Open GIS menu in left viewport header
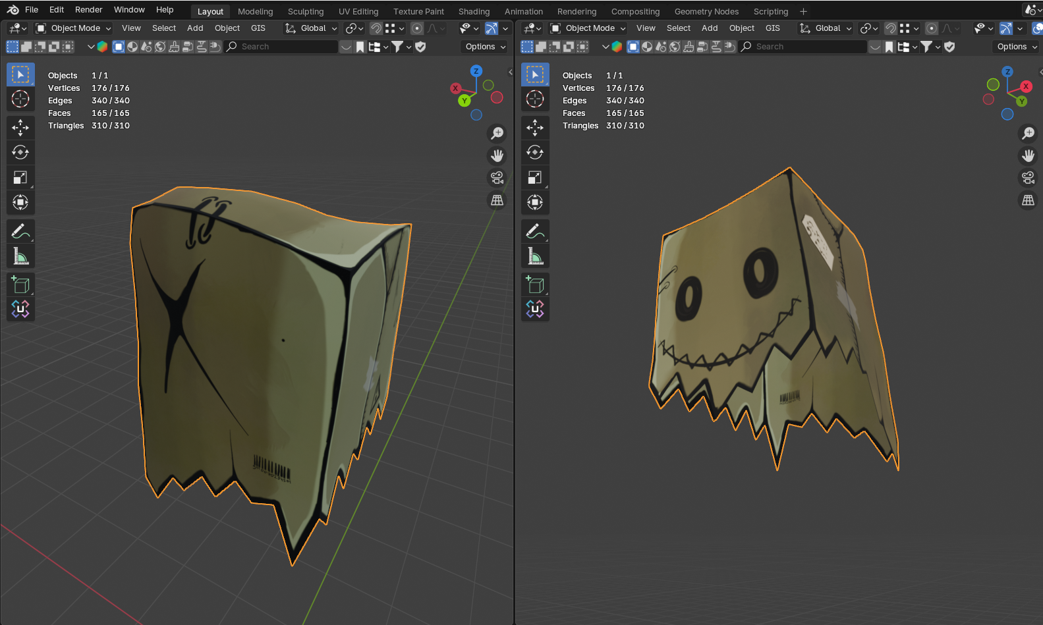Image resolution: width=1043 pixels, height=625 pixels. 258,28
